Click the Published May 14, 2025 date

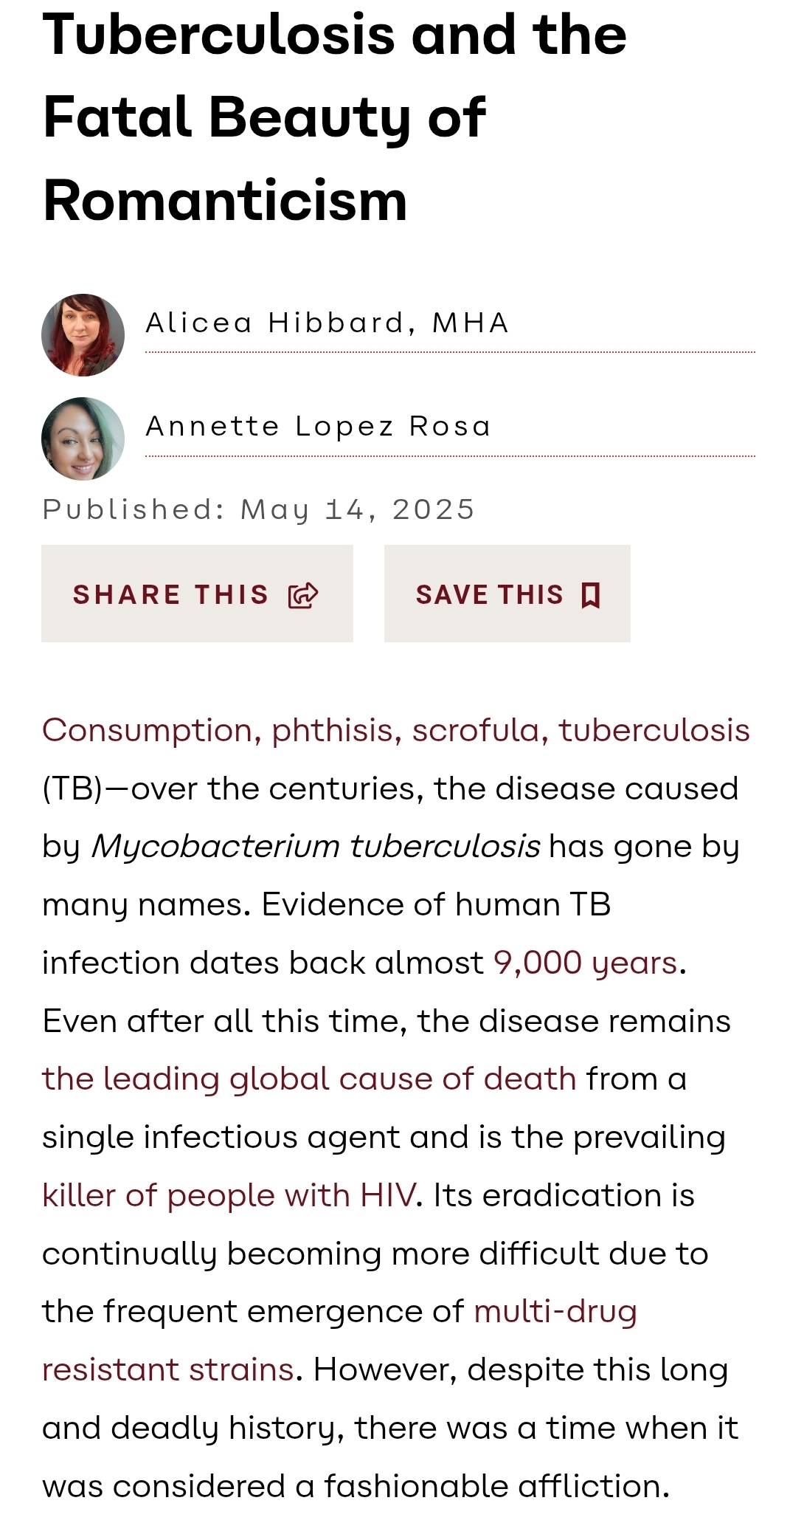point(259,510)
